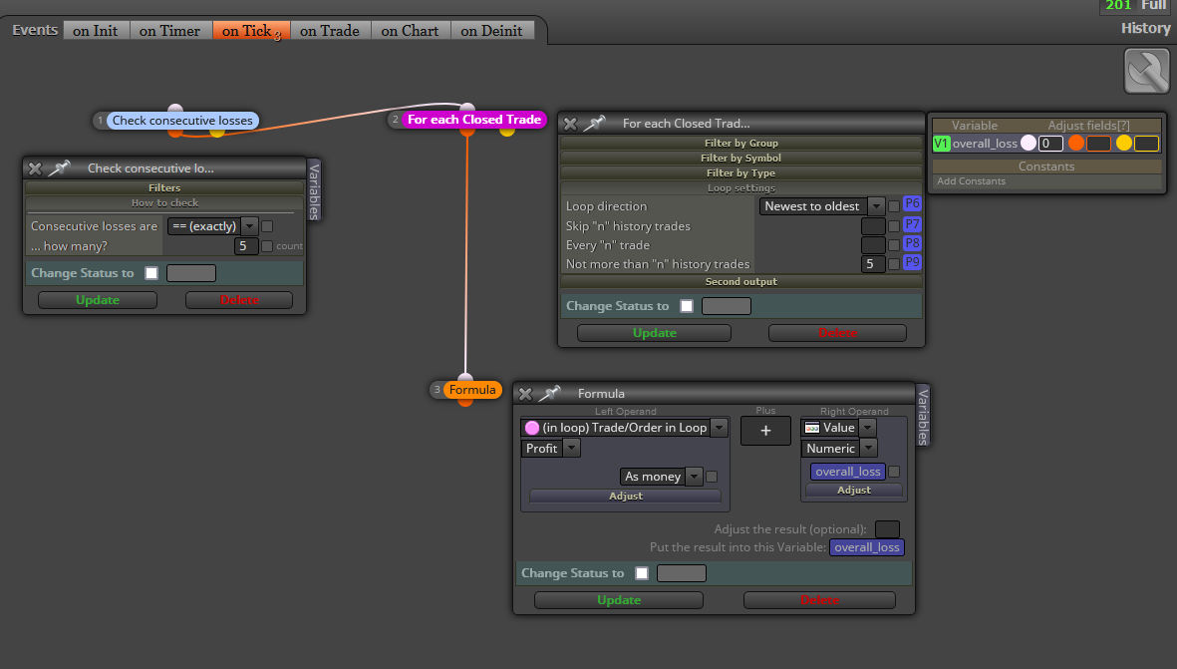Expand the == (exactly) dropdown
The image size is (1177, 669).
click(x=212, y=226)
